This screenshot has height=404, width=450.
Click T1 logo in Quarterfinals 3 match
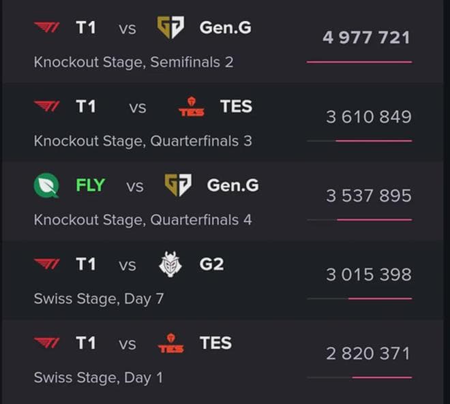click(47, 106)
